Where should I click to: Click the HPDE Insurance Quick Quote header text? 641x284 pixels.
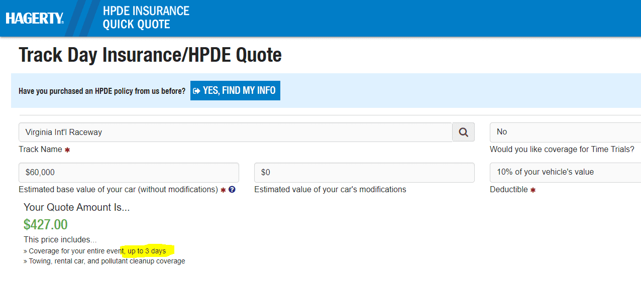pyautogui.click(x=146, y=18)
